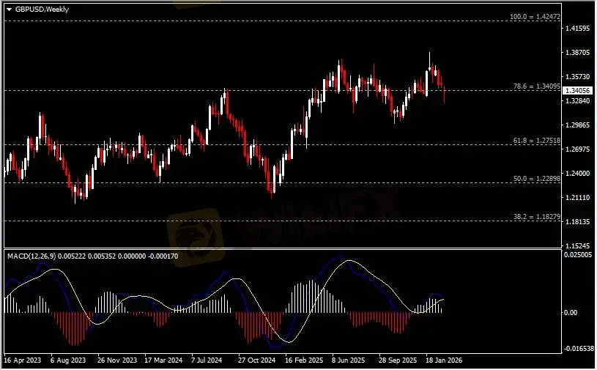Click the 8 Jun 2025 timeline date
Image resolution: width=597 pixels, height=370 pixels.
pyautogui.click(x=349, y=361)
